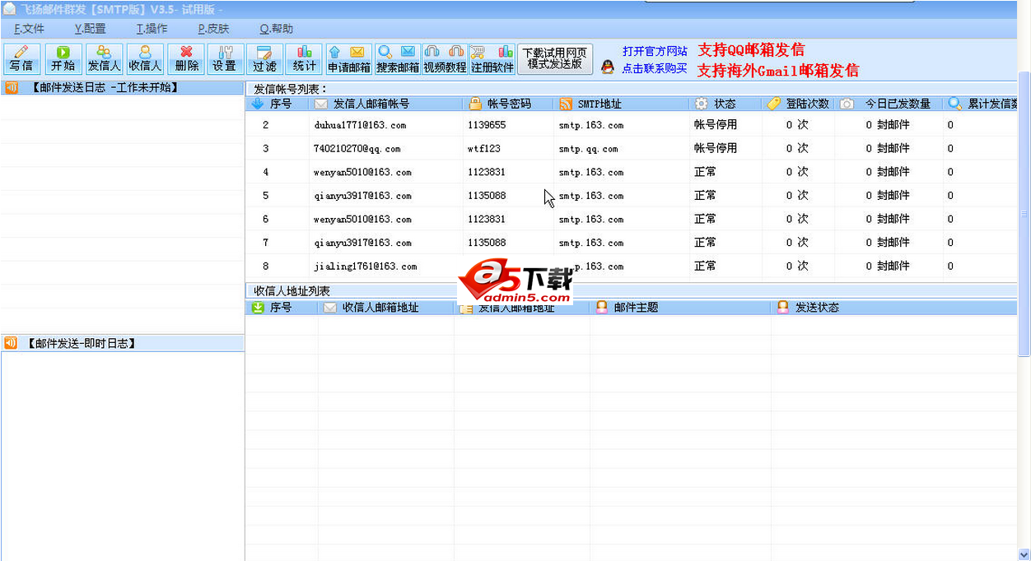Click the 收信人邮箱地址 column header
This screenshot has width=1031, height=561.
coord(385,308)
